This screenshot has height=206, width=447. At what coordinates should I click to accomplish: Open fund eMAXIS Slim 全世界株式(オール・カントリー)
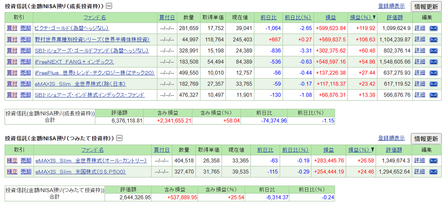coord(91,161)
